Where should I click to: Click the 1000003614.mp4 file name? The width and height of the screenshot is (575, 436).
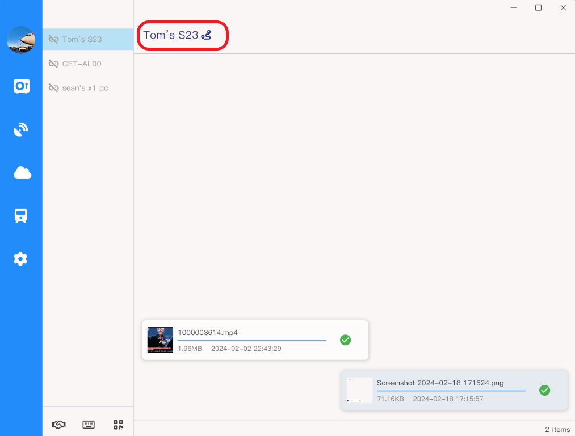[x=208, y=333]
